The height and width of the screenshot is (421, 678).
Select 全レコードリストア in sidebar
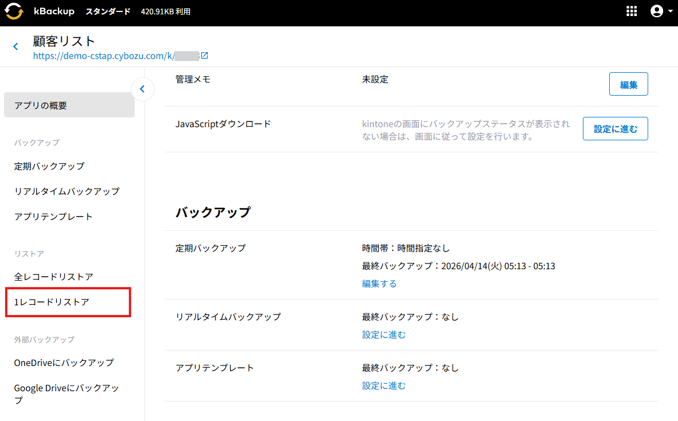pyautogui.click(x=54, y=277)
